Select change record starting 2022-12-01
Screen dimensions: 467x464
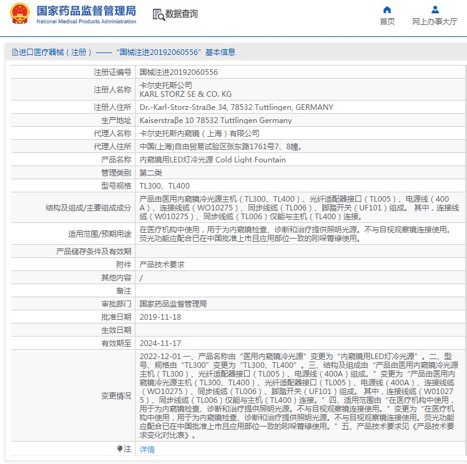(x=298, y=395)
